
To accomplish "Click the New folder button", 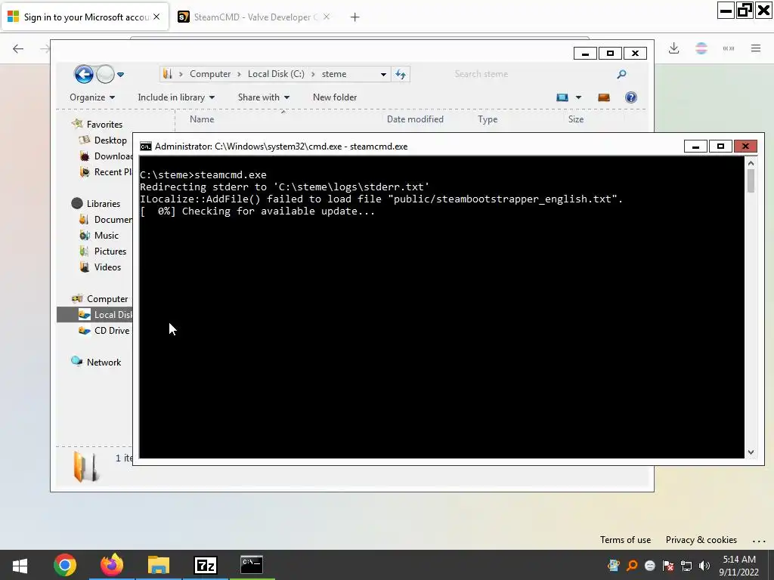I will 335,97.
